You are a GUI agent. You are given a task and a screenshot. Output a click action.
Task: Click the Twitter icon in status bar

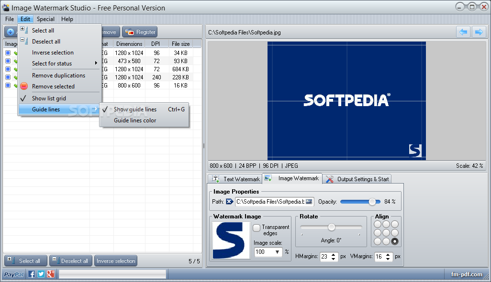[41, 274]
